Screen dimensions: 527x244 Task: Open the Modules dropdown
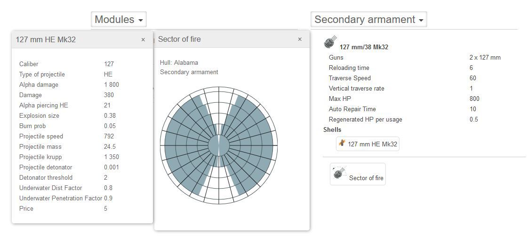point(119,20)
